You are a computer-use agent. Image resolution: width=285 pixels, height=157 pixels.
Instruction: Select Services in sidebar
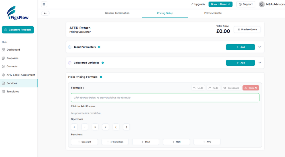coord(19,83)
